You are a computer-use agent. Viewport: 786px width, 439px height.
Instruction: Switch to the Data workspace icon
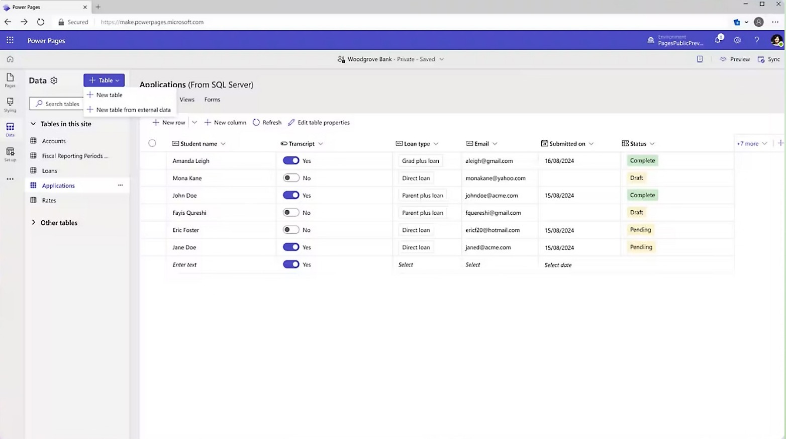coord(10,129)
